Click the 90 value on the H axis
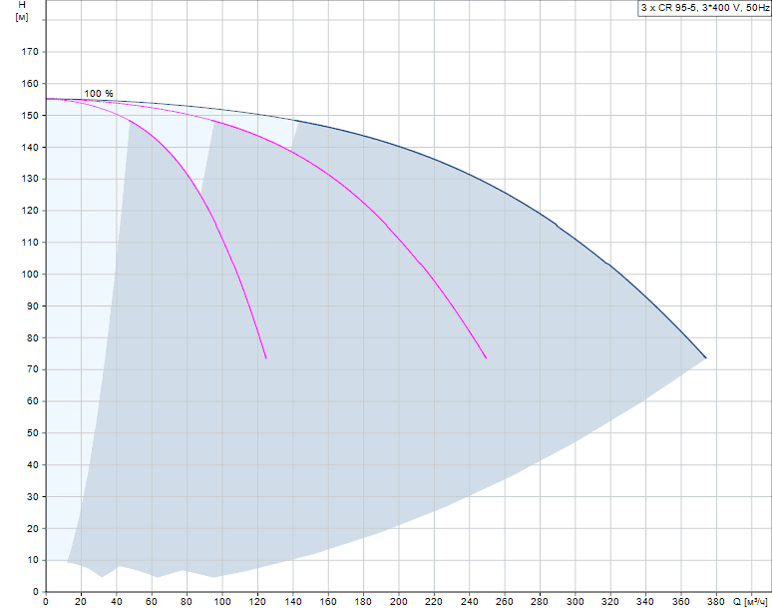Image resolution: width=772 pixels, height=610 pixels. (x=33, y=305)
